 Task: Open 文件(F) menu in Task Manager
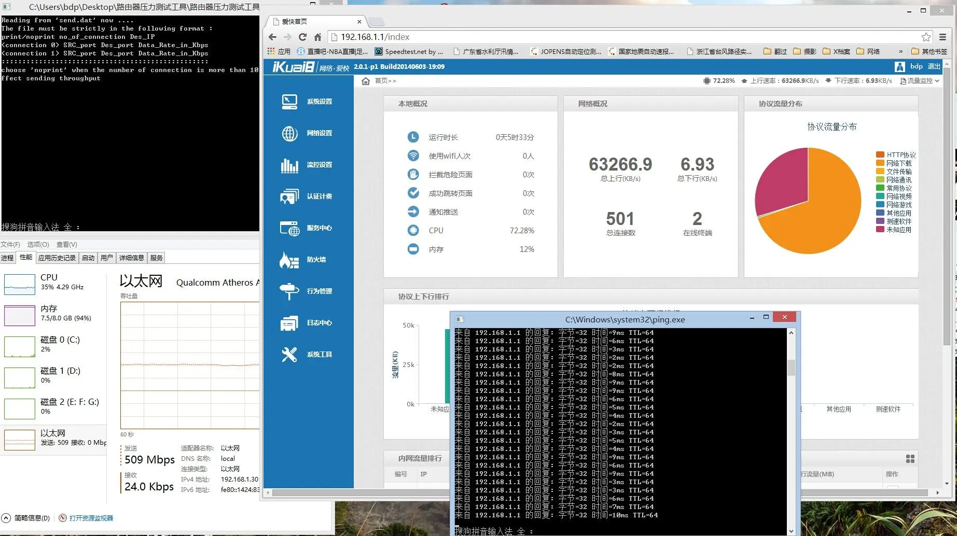pos(10,245)
